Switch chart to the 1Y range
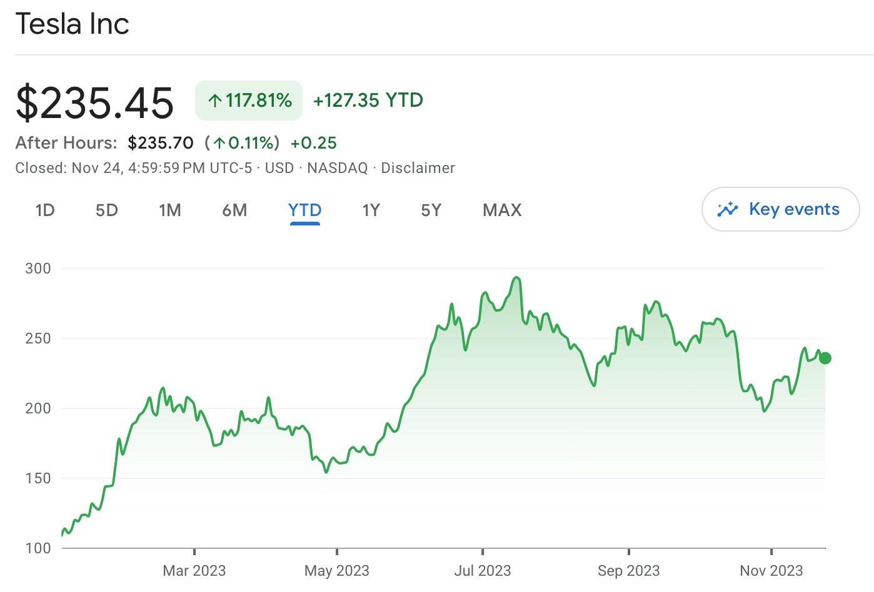The height and width of the screenshot is (592, 874). pos(371,210)
